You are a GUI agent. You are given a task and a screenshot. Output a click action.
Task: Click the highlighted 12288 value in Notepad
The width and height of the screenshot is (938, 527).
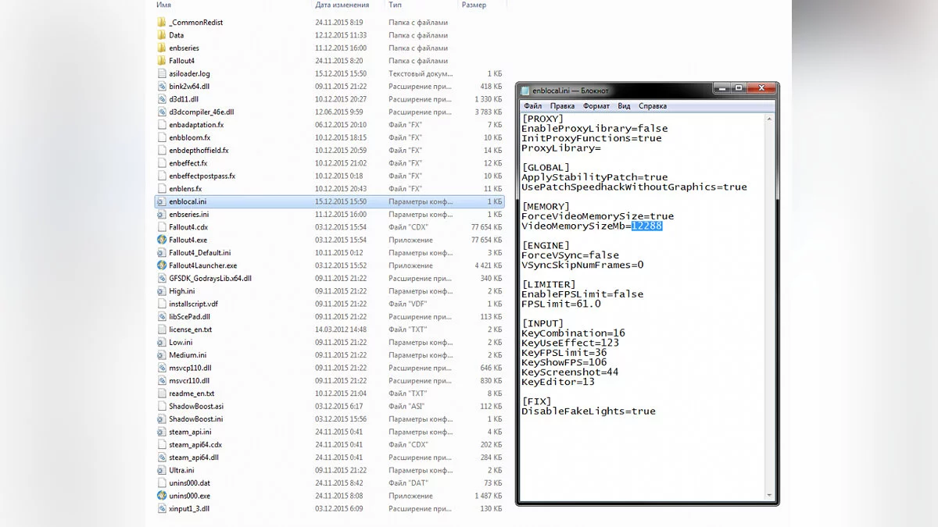click(646, 226)
